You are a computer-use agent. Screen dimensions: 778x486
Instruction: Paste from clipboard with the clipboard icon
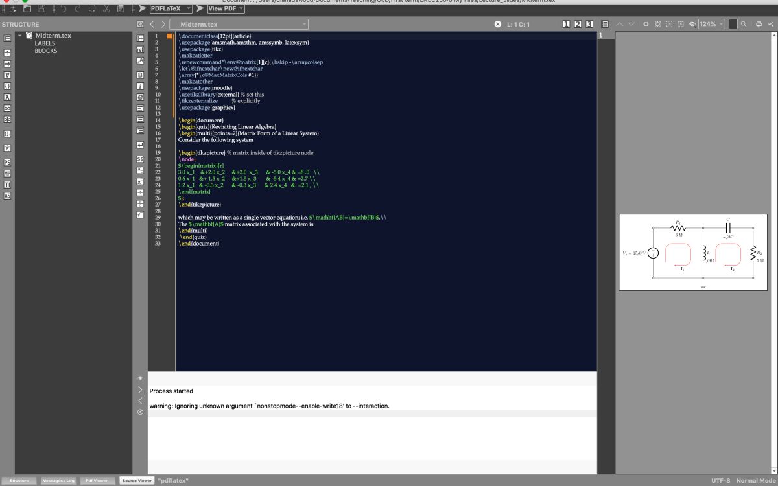tap(121, 8)
